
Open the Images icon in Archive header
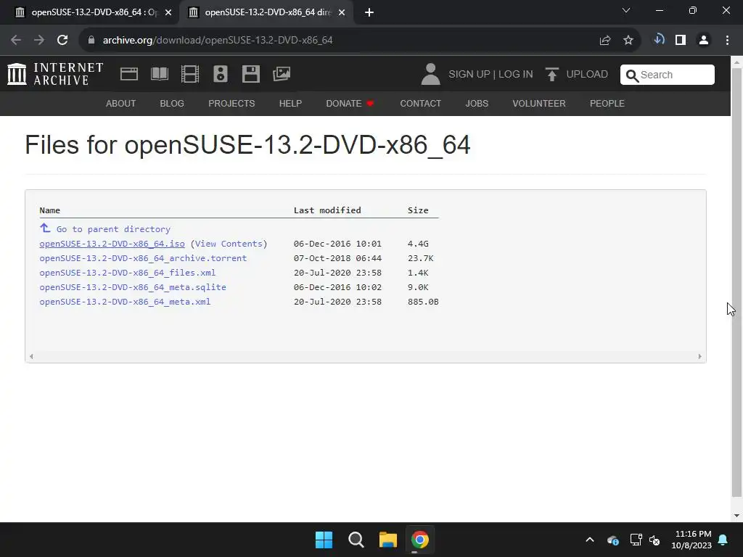[x=282, y=75]
